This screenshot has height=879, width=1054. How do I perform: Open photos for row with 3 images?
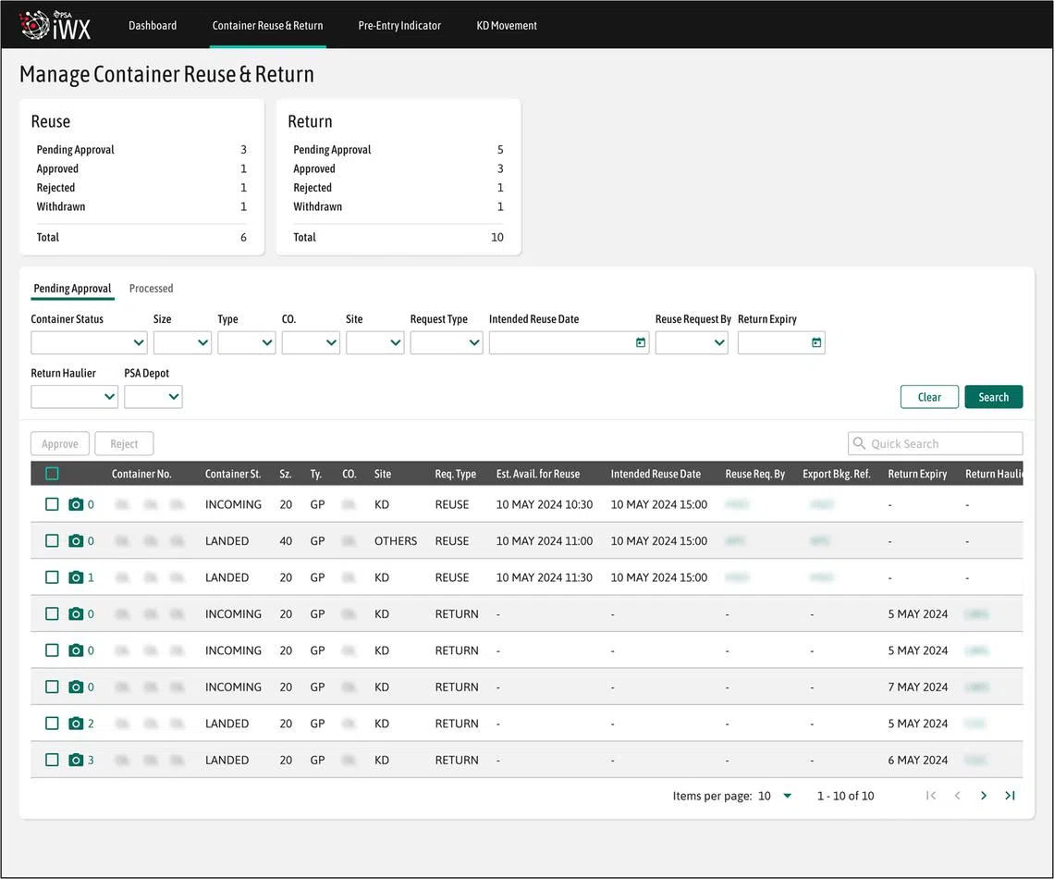click(x=76, y=761)
